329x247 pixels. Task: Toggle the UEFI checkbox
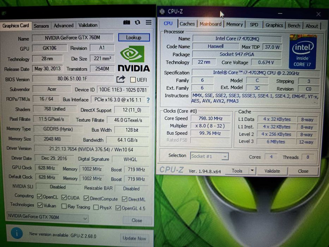(x=133, y=80)
